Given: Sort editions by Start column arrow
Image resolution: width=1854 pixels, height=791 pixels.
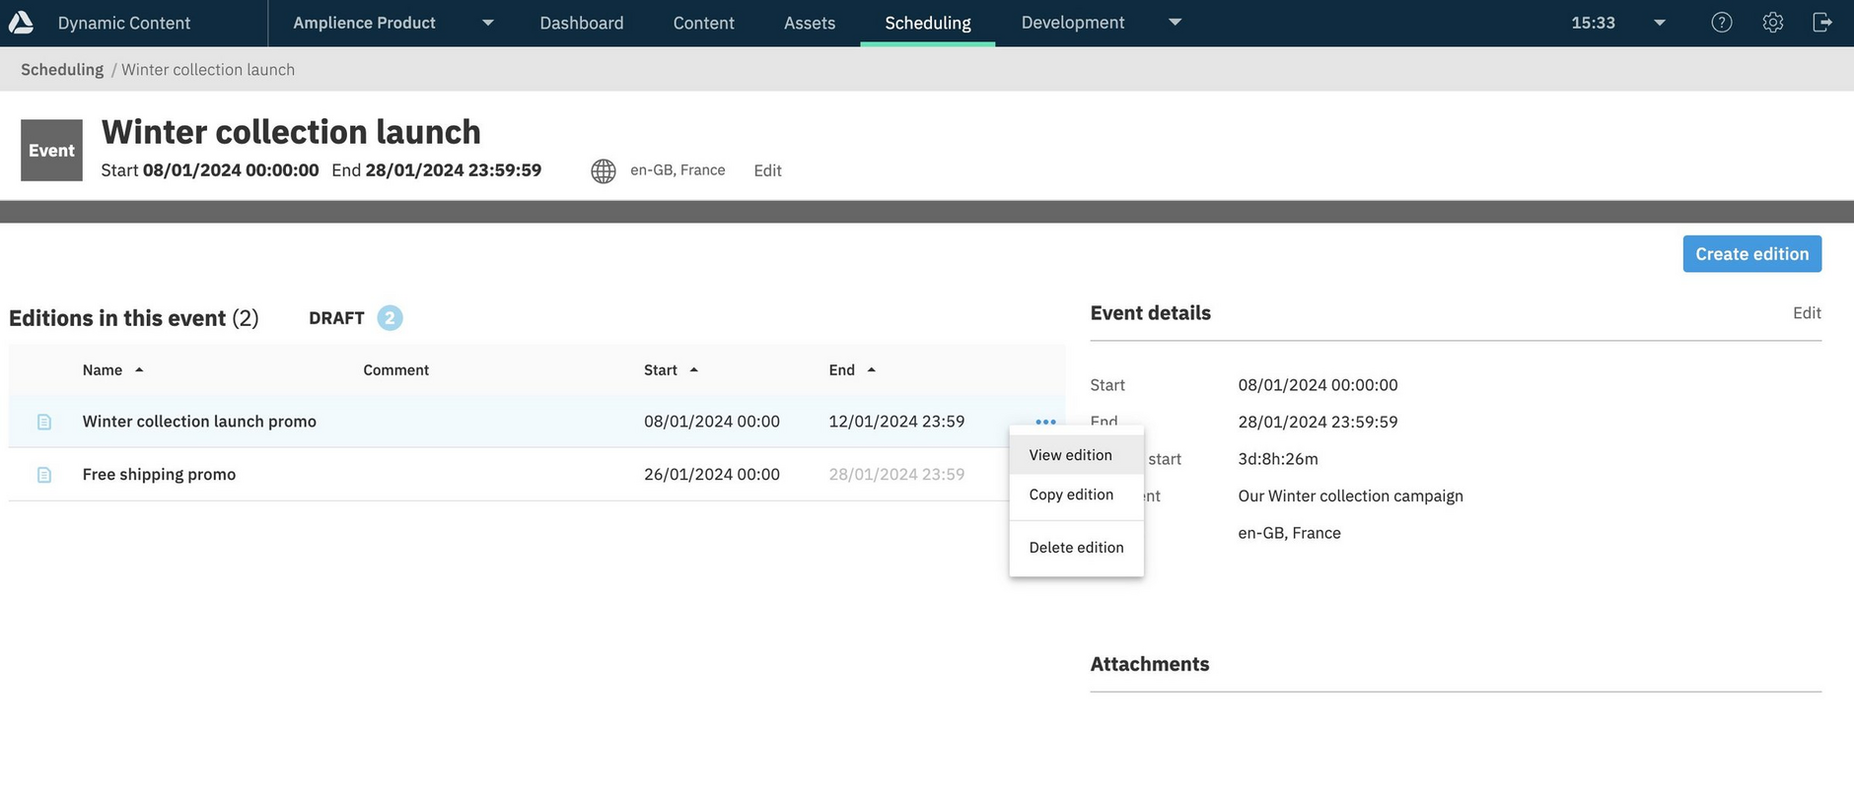Looking at the screenshot, I should coord(694,370).
